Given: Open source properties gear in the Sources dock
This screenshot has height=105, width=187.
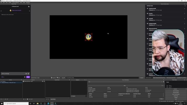Looking at the screenshot, I should tap(27, 99).
